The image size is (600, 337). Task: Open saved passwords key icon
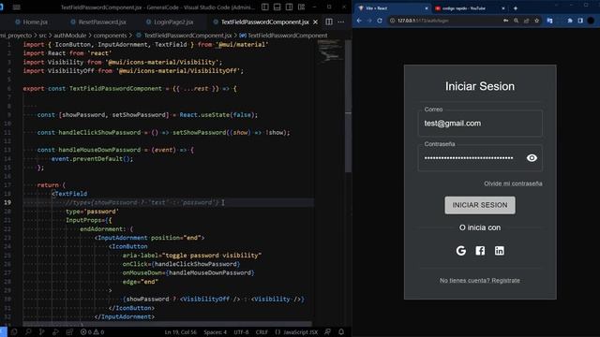point(506,21)
